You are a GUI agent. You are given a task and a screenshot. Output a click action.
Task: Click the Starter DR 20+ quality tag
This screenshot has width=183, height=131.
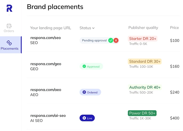(143, 39)
